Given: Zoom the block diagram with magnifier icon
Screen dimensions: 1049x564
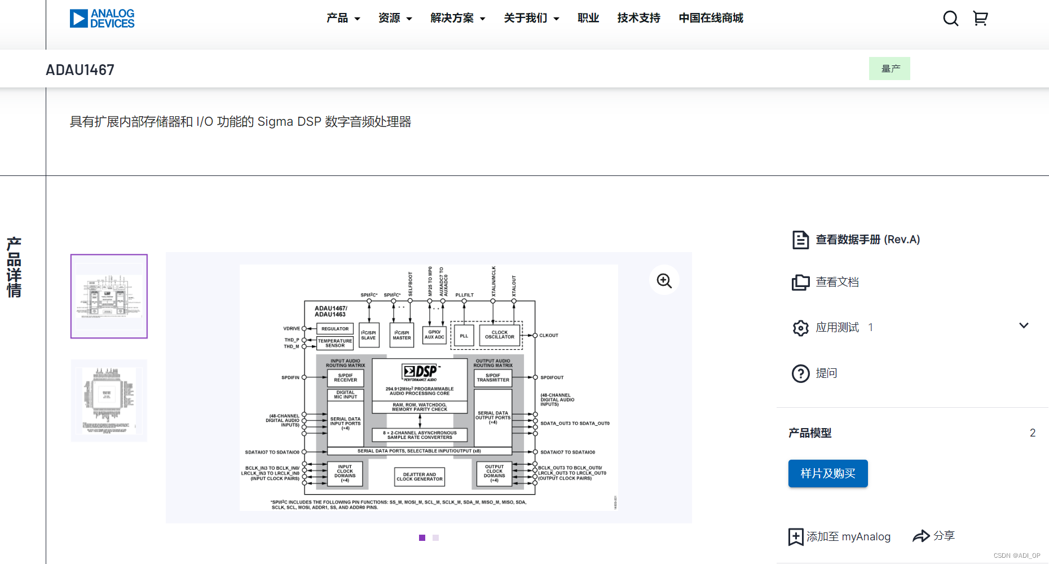Looking at the screenshot, I should click(664, 280).
